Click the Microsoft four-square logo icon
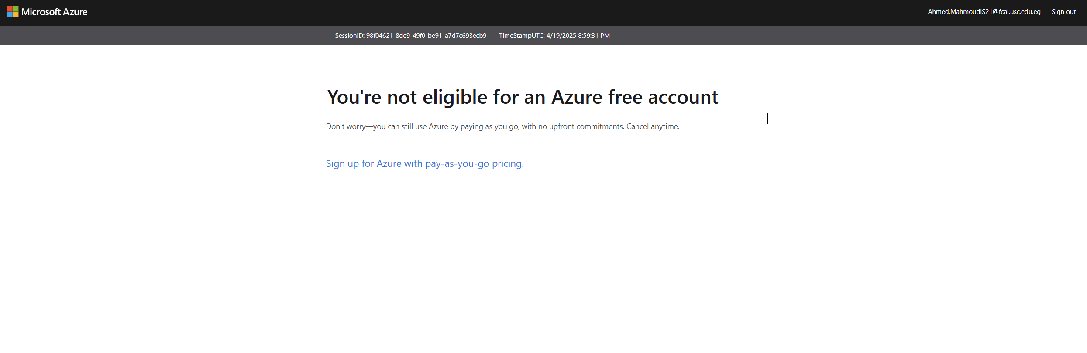The height and width of the screenshot is (353, 1087). click(13, 12)
